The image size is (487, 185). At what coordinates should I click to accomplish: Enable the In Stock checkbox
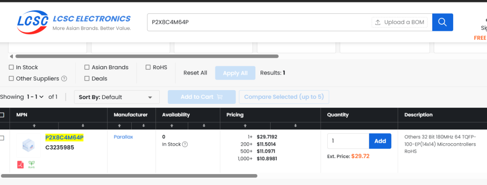[11, 67]
